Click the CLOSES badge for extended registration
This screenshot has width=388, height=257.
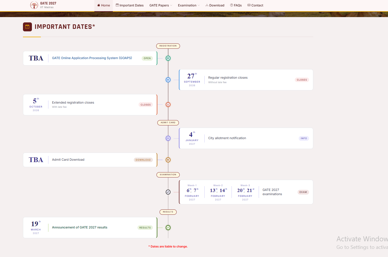click(x=146, y=105)
